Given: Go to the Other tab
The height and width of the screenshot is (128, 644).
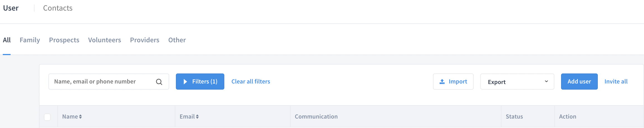Looking at the screenshot, I should tap(177, 40).
